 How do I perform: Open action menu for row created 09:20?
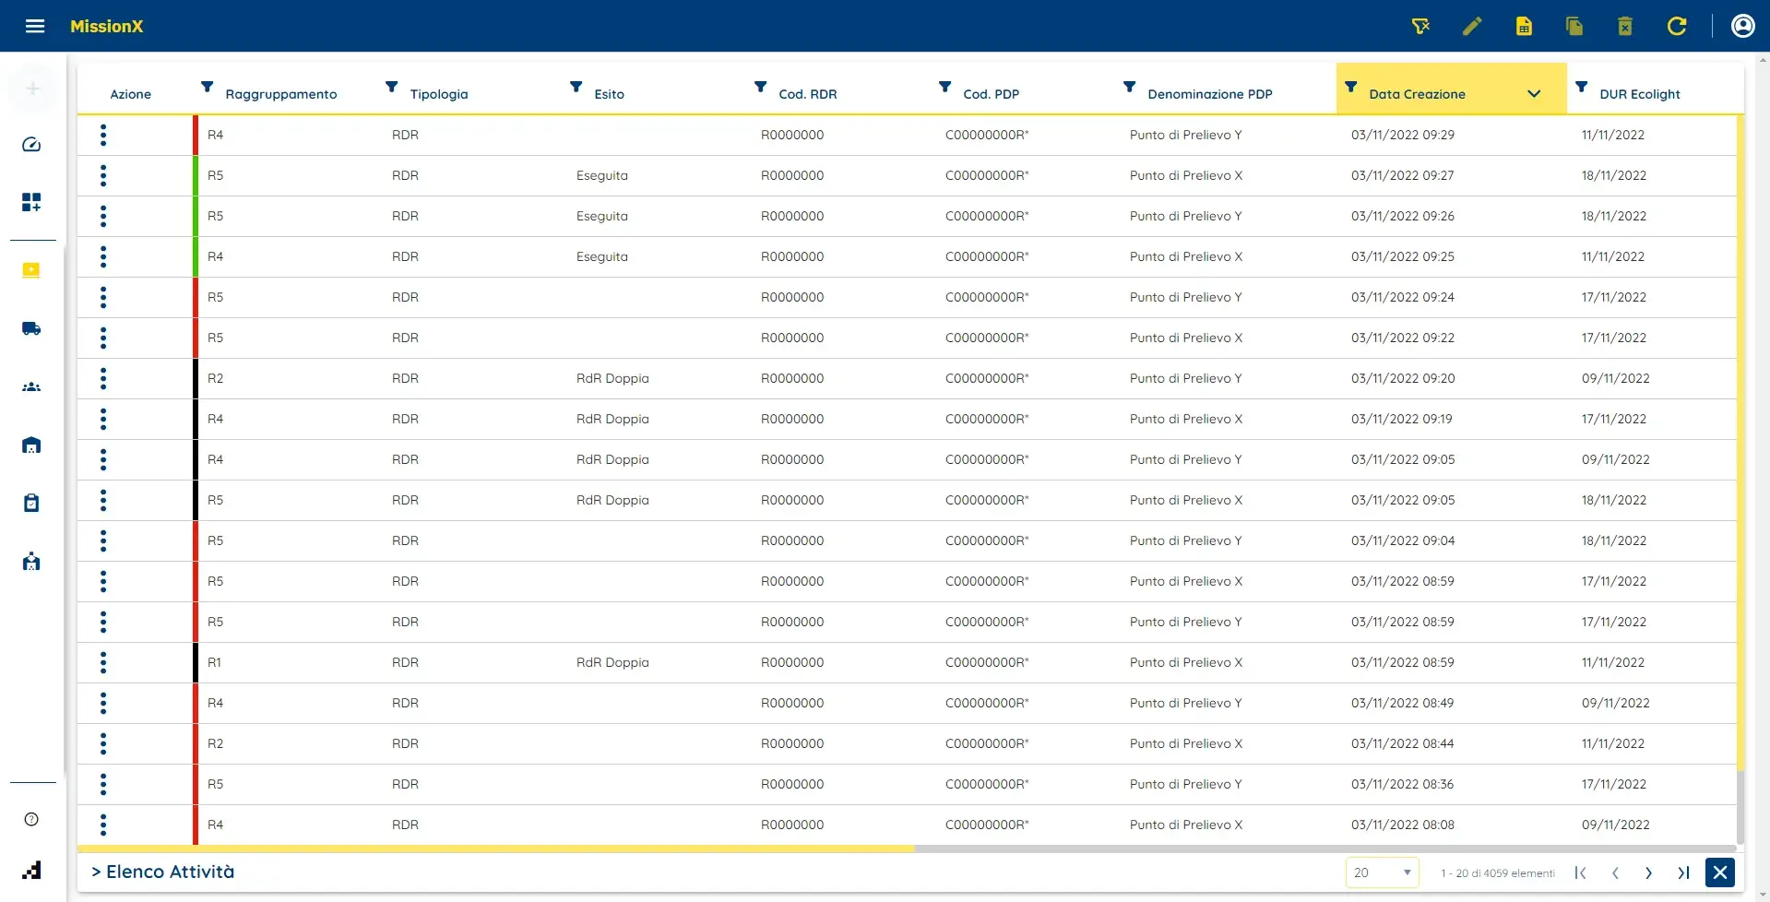click(x=103, y=378)
